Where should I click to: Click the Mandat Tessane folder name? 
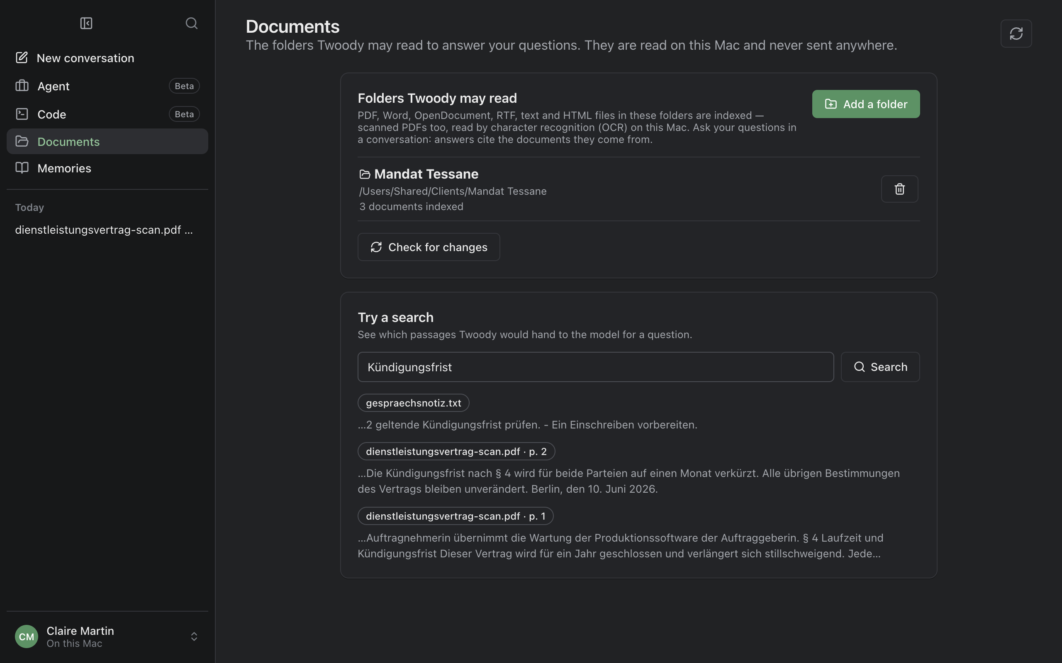426,174
